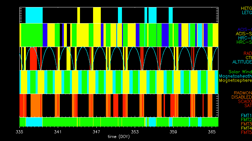The image size is (252, 141).
Task: Select the HRC-S legend entry
Action: pyautogui.click(x=244, y=42)
